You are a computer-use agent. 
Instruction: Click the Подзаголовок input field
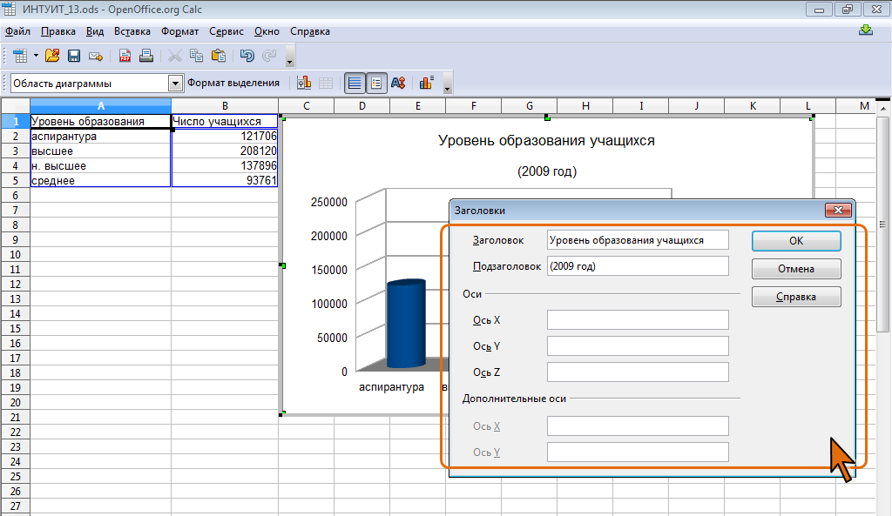pos(638,266)
